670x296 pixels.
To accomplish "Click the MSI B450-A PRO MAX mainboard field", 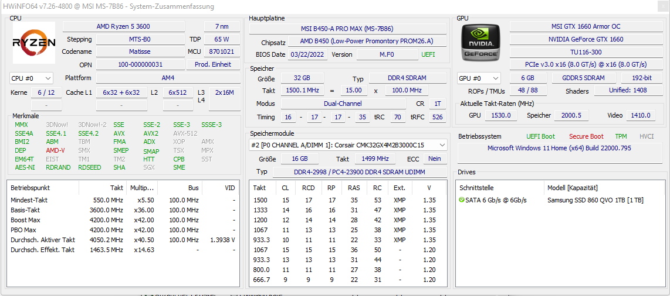I will click(347, 29).
